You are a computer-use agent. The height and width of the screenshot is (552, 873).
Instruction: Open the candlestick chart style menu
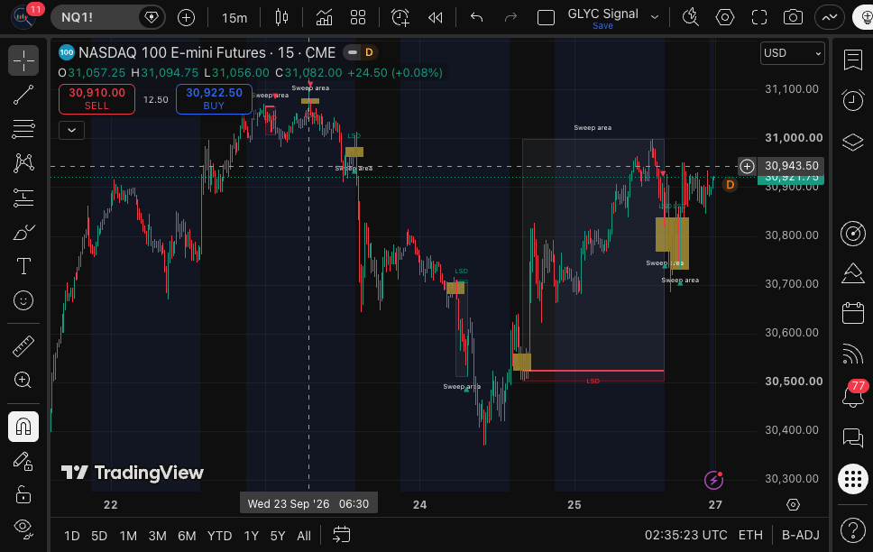pyautogui.click(x=281, y=18)
